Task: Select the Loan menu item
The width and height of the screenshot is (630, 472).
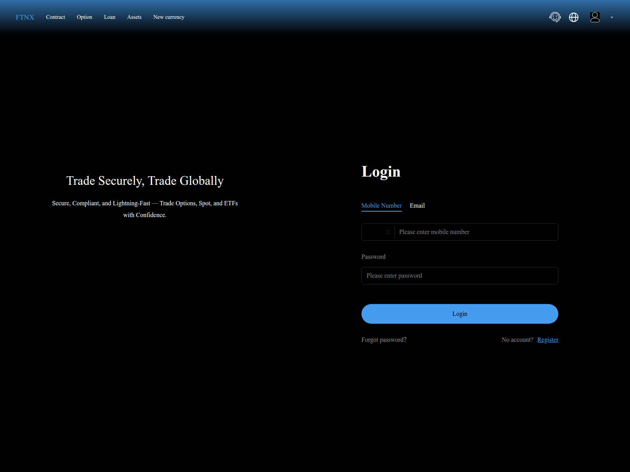Action: point(109,17)
